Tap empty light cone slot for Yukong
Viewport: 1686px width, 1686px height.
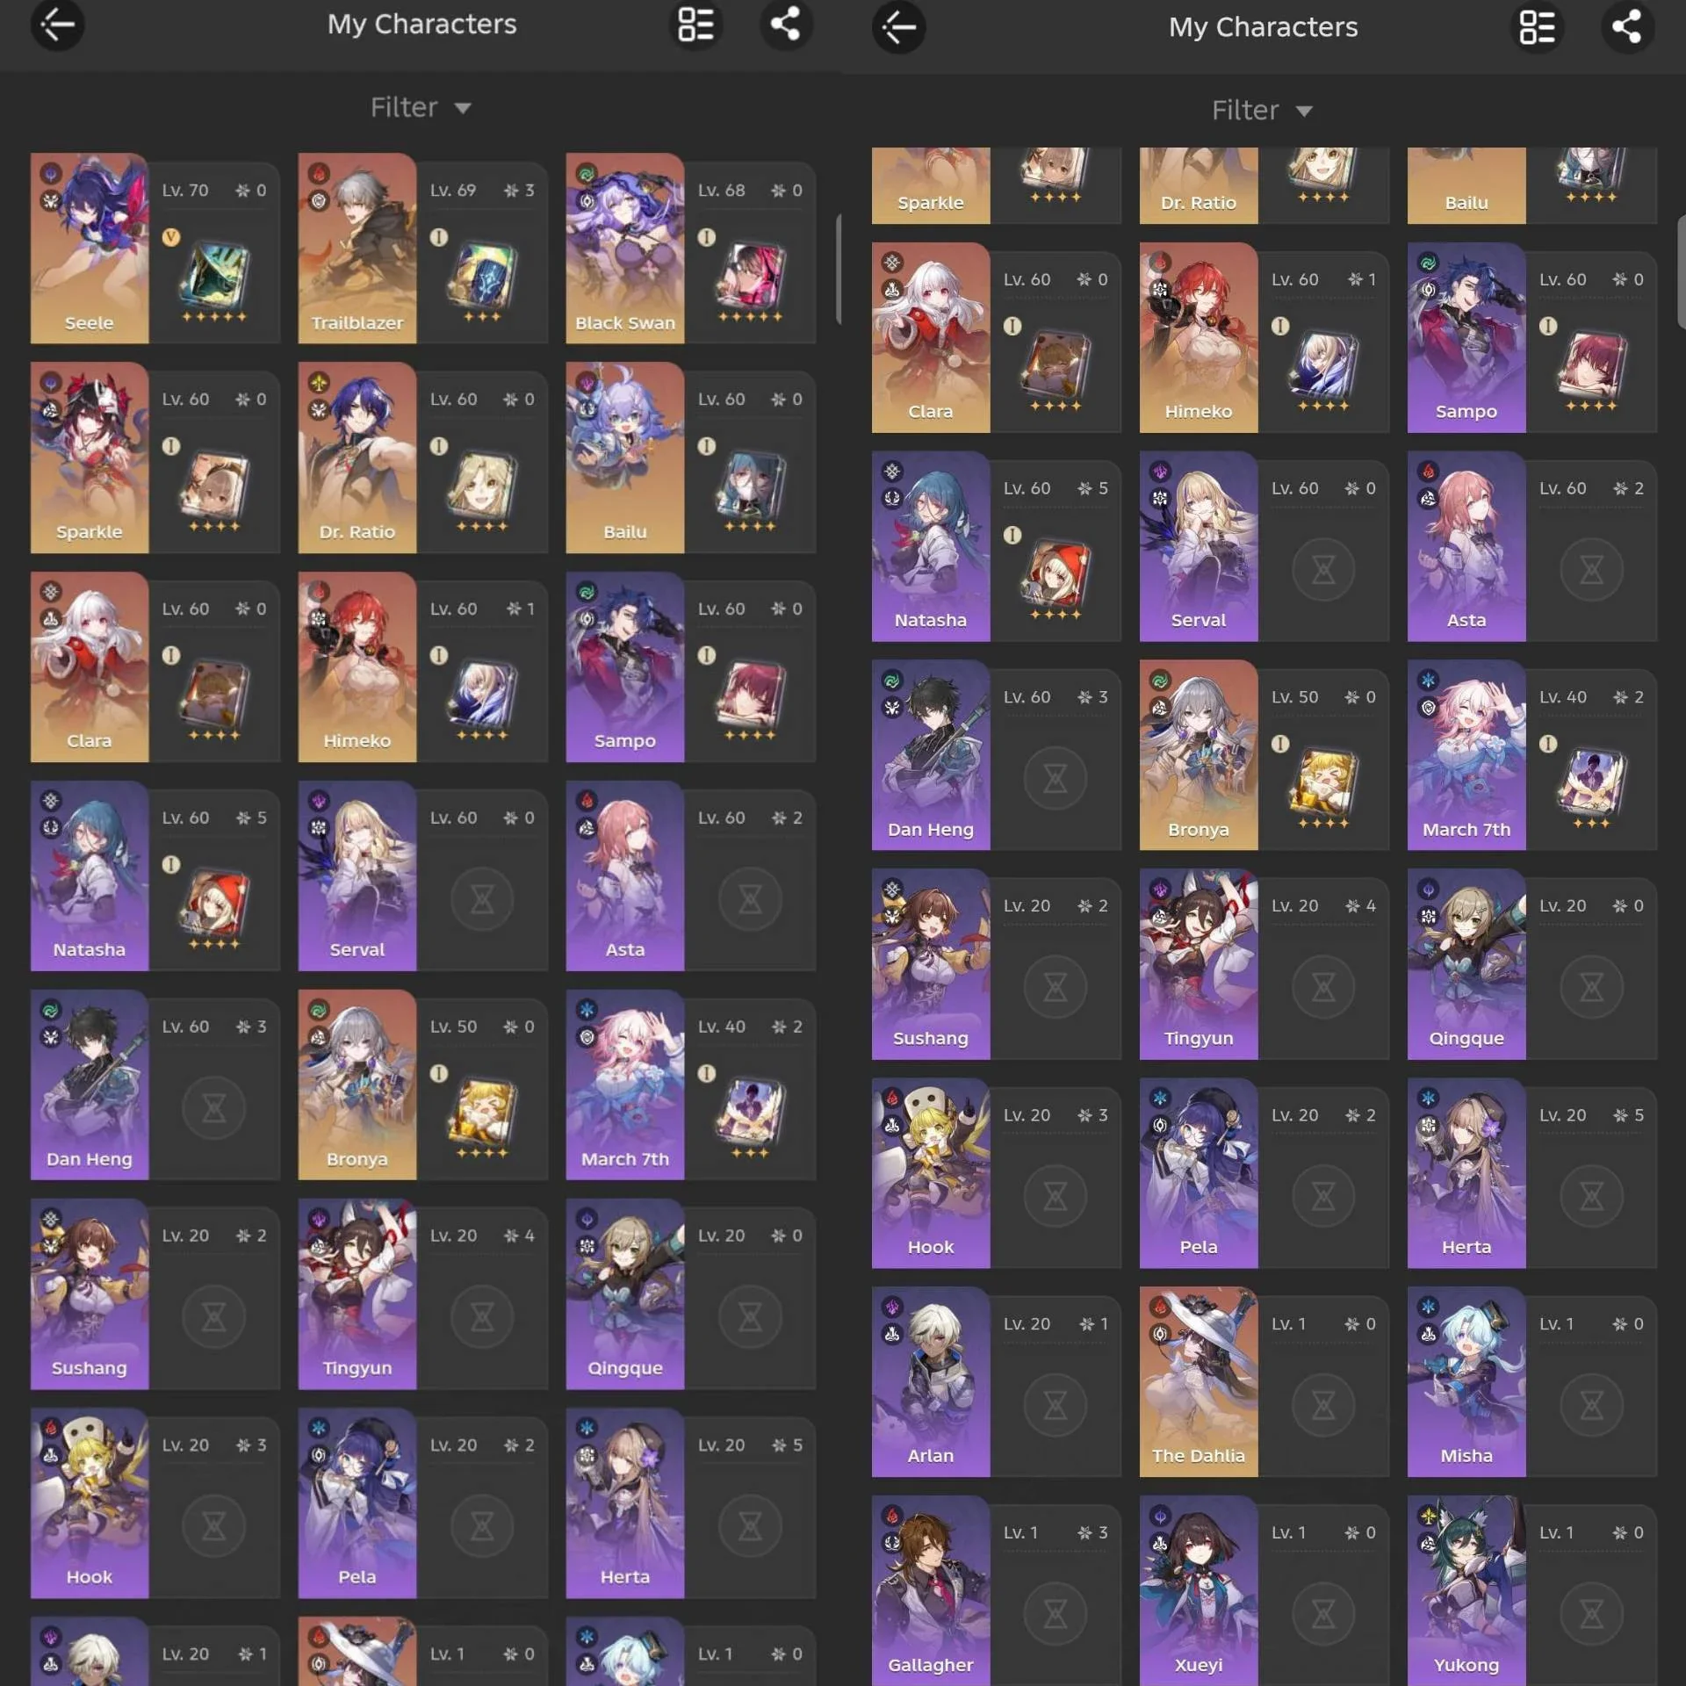pyautogui.click(x=1591, y=1614)
